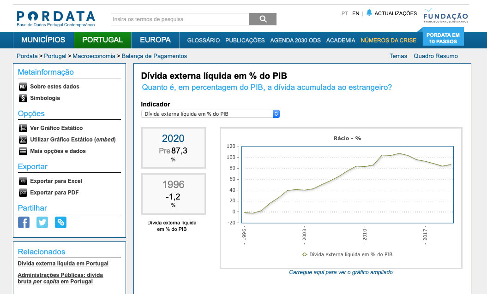Image resolution: width=487 pixels, height=294 pixels.
Task: Click the Sobre estes dados icon
Action: point(23,87)
